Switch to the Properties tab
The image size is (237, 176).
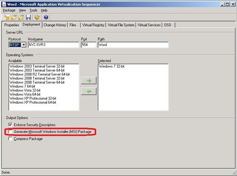[12, 25]
